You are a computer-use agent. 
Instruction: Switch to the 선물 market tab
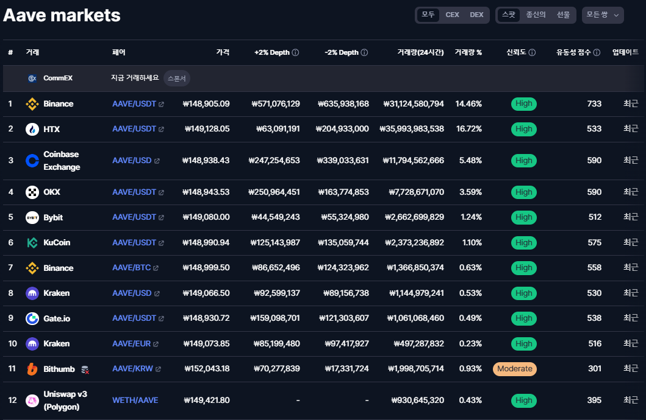pyautogui.click(x=563, y=15)
